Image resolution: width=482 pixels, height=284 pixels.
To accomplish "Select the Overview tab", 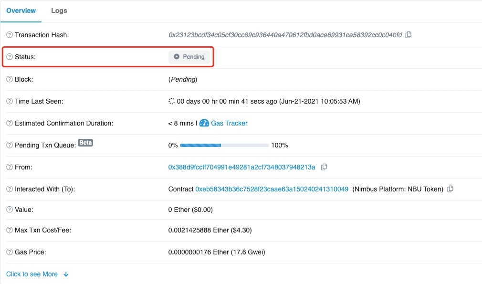I will pyautogui.click(x=21, y=11).
